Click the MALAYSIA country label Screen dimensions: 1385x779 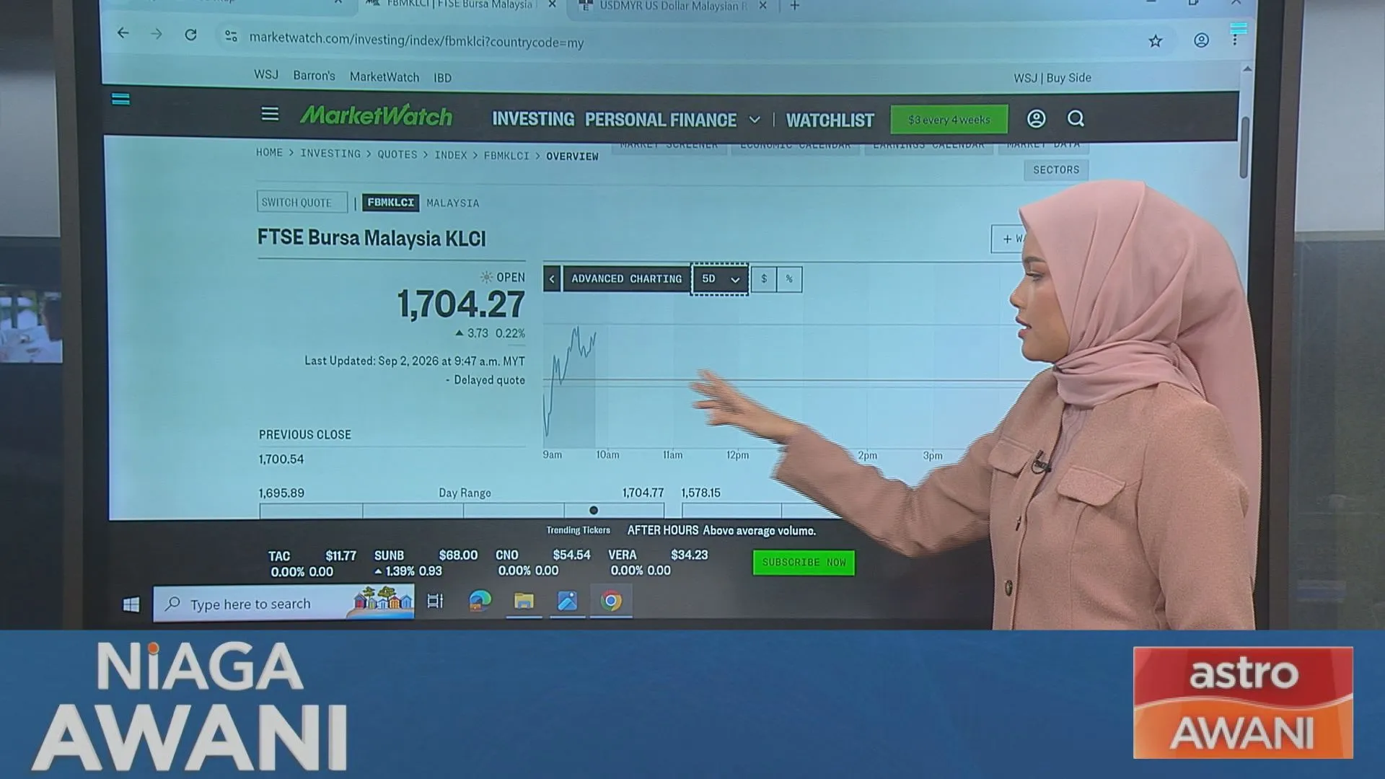pos(452,203)
